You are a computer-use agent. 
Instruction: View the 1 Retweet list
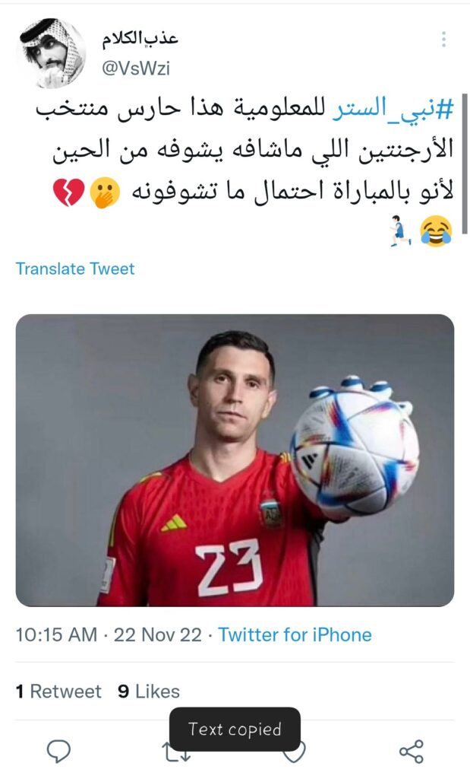pyautogui.click(x=58, y=691)
